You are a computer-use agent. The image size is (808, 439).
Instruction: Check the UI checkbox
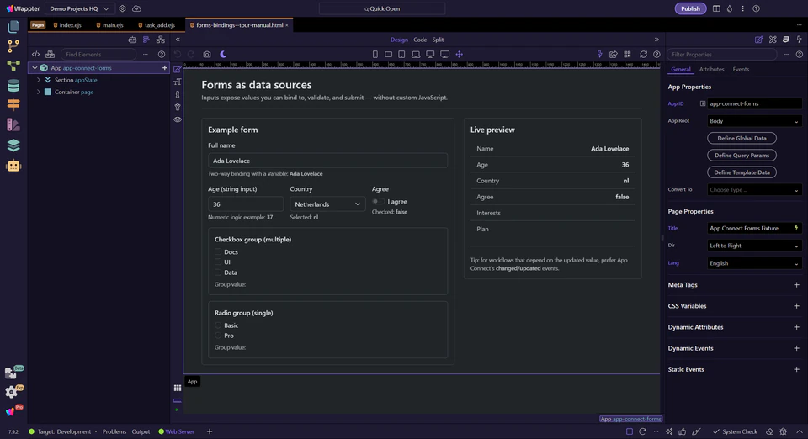click(218, 262)
